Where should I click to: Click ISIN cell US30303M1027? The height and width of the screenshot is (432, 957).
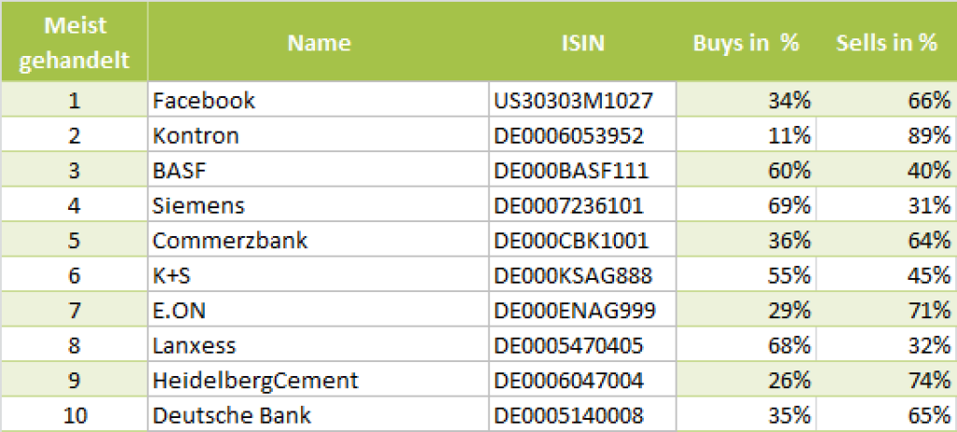pos(572,100)
